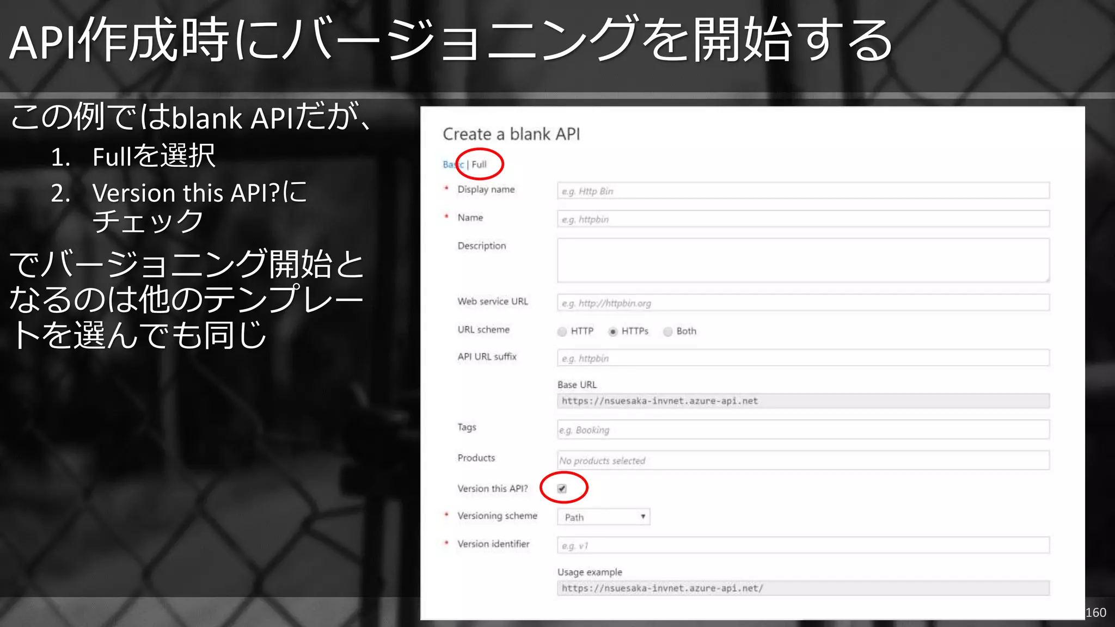Select the HTTP URL scheme radio

(x=562, y=331)
